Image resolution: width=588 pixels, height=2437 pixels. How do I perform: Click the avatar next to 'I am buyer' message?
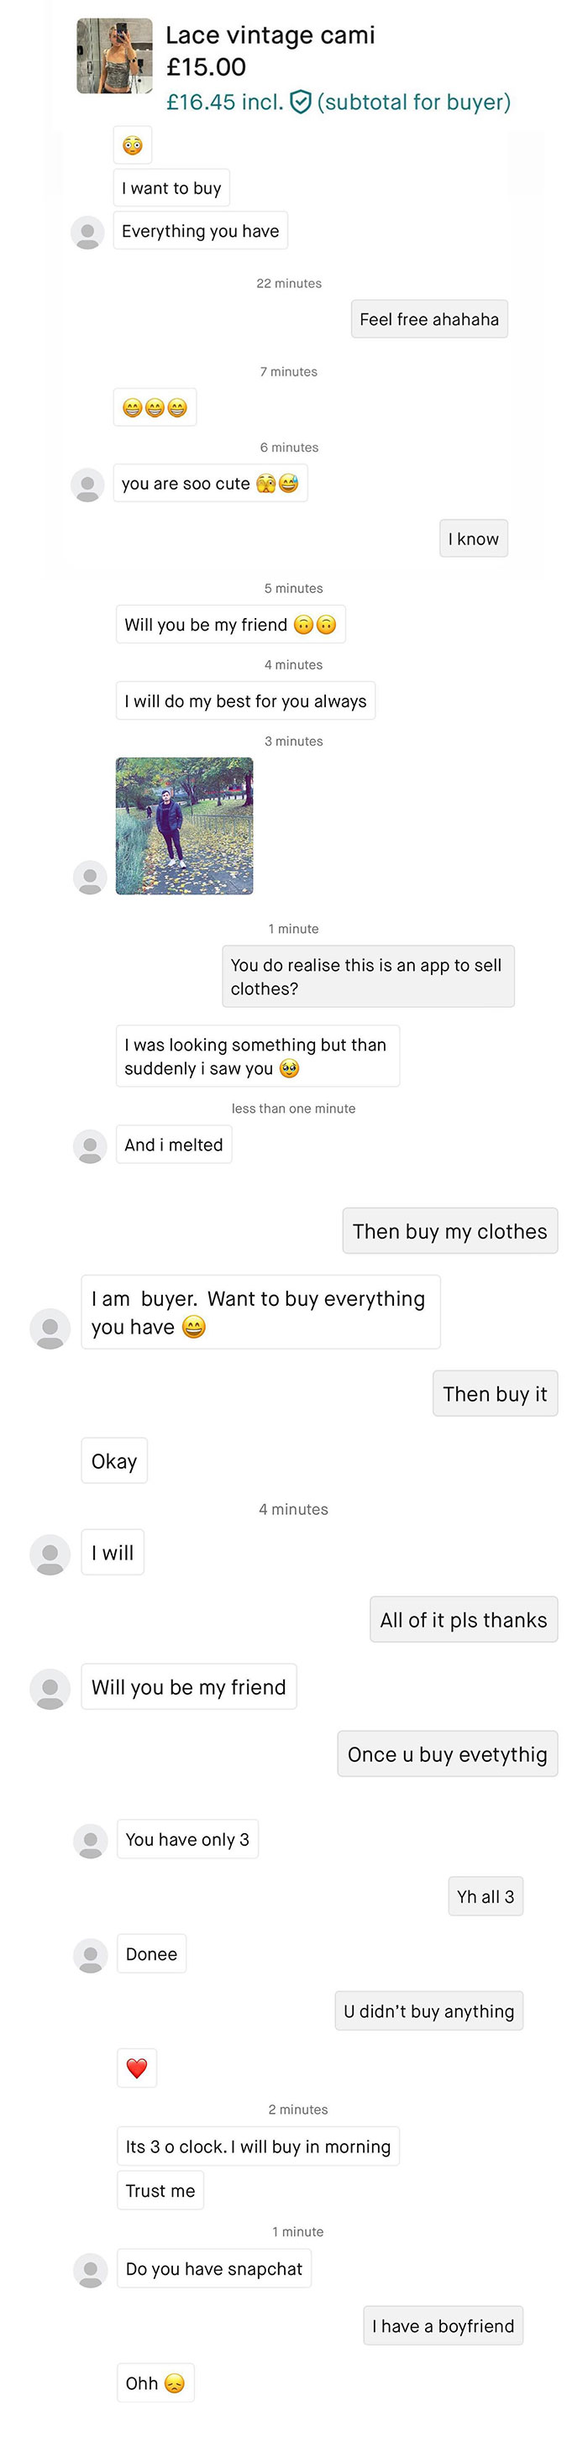[x=50, y=1329]
